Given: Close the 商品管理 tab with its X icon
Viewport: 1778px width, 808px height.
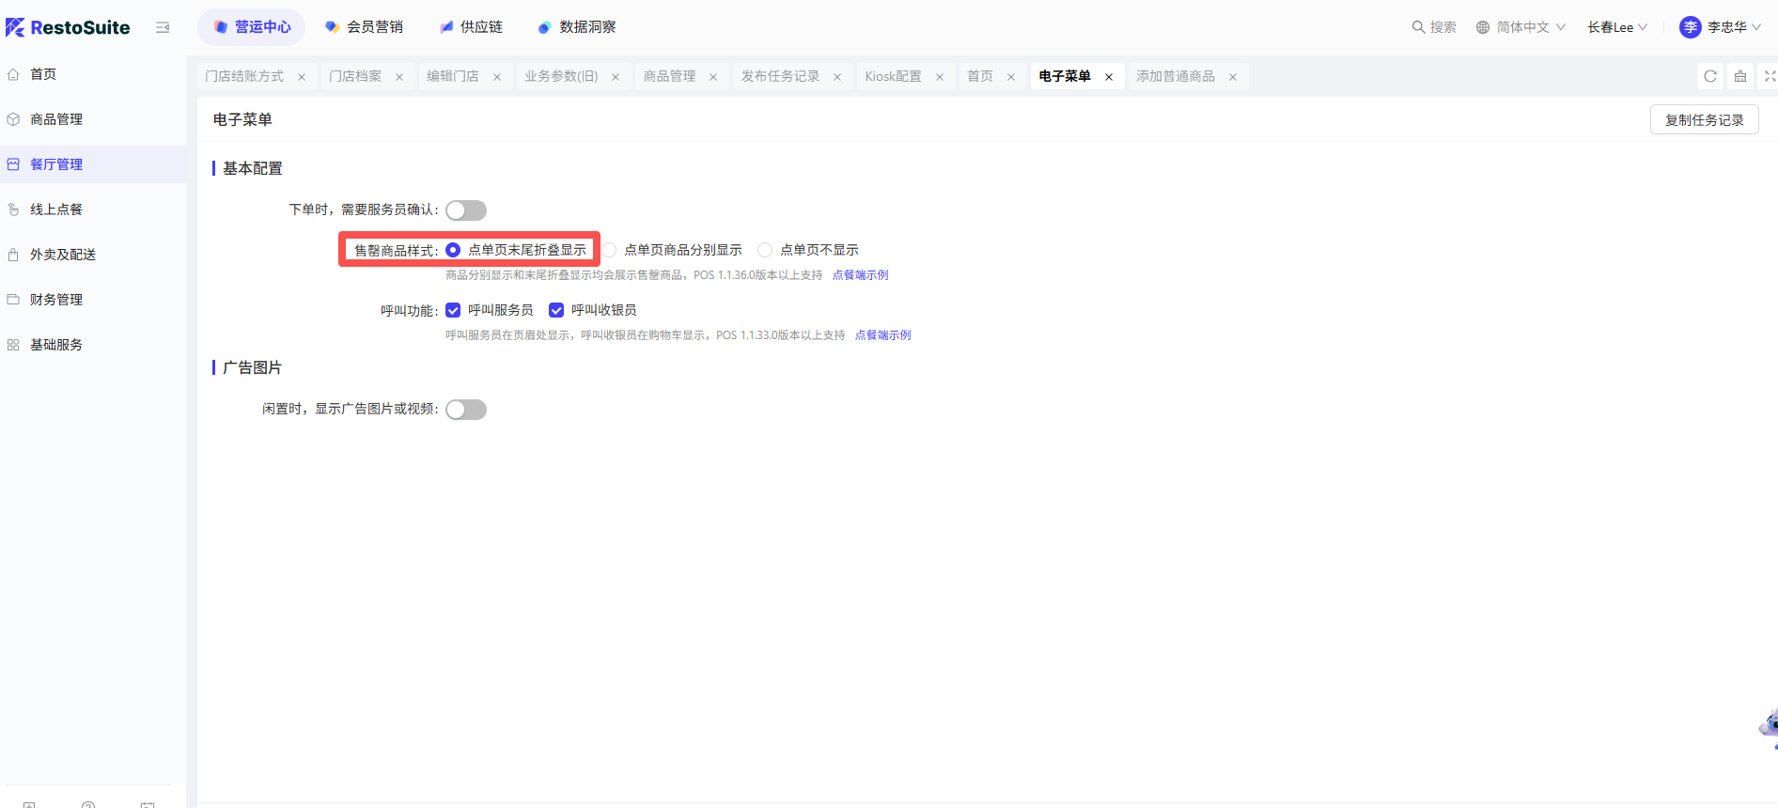Looking at the screenshot, I should 713,77.
